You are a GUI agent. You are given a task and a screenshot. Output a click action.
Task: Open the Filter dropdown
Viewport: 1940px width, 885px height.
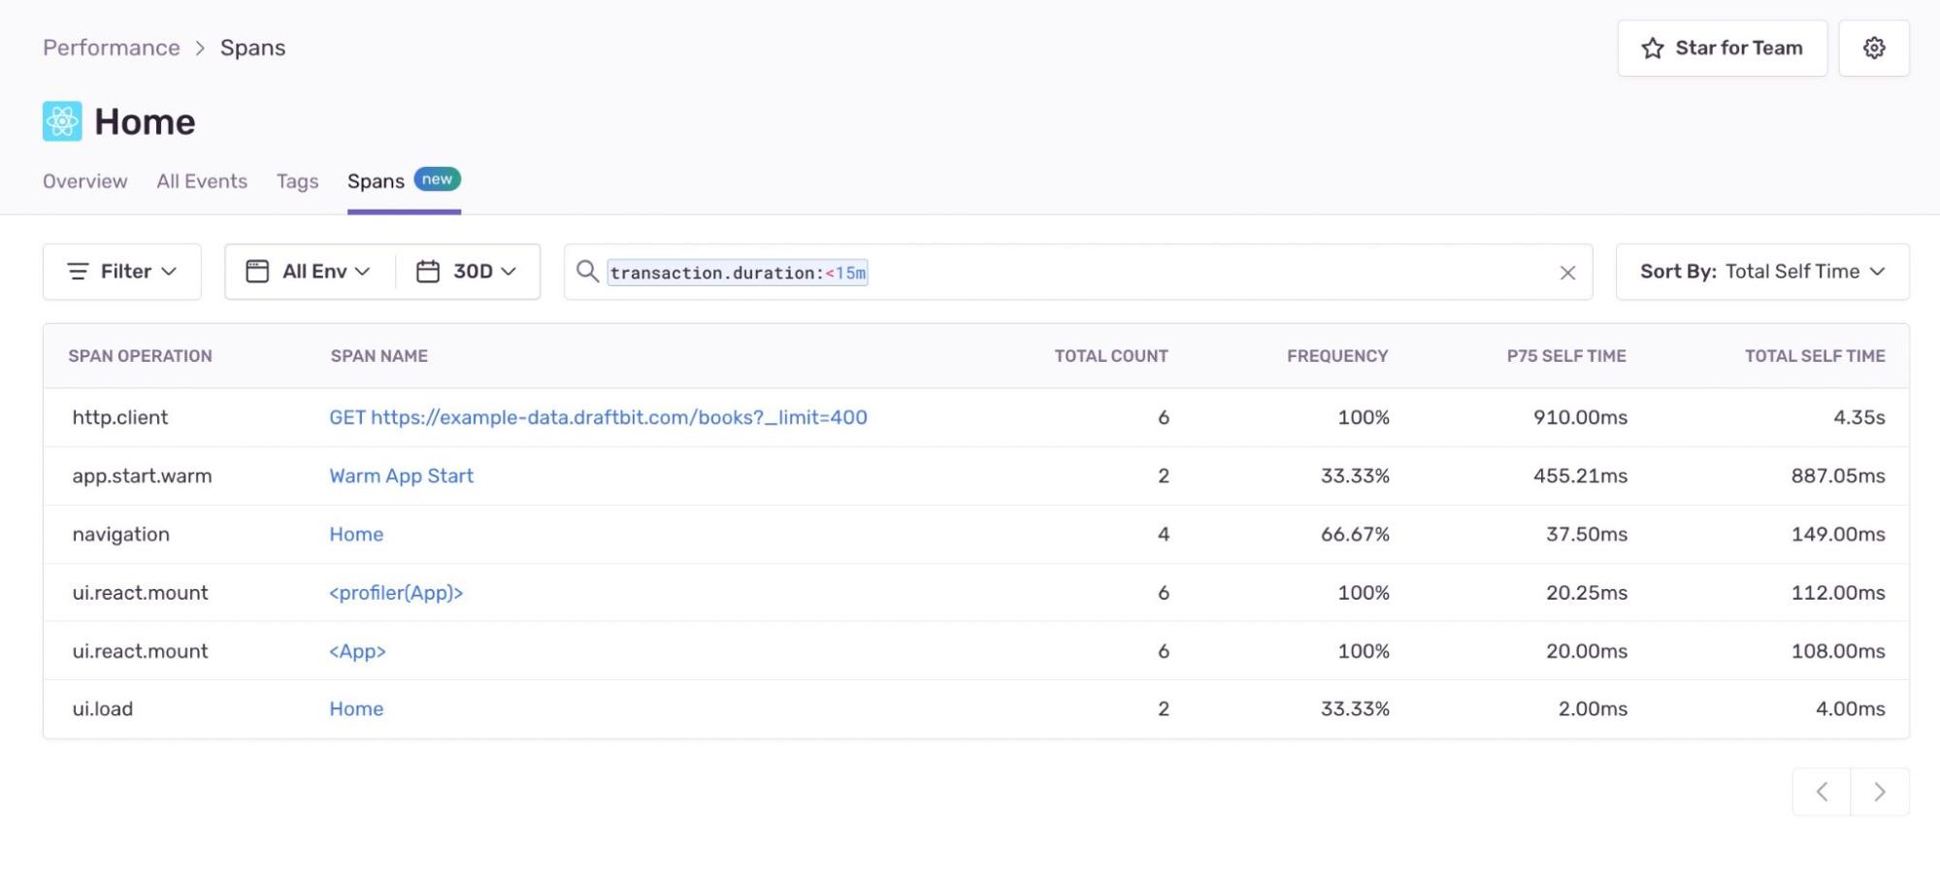[121, 271]
